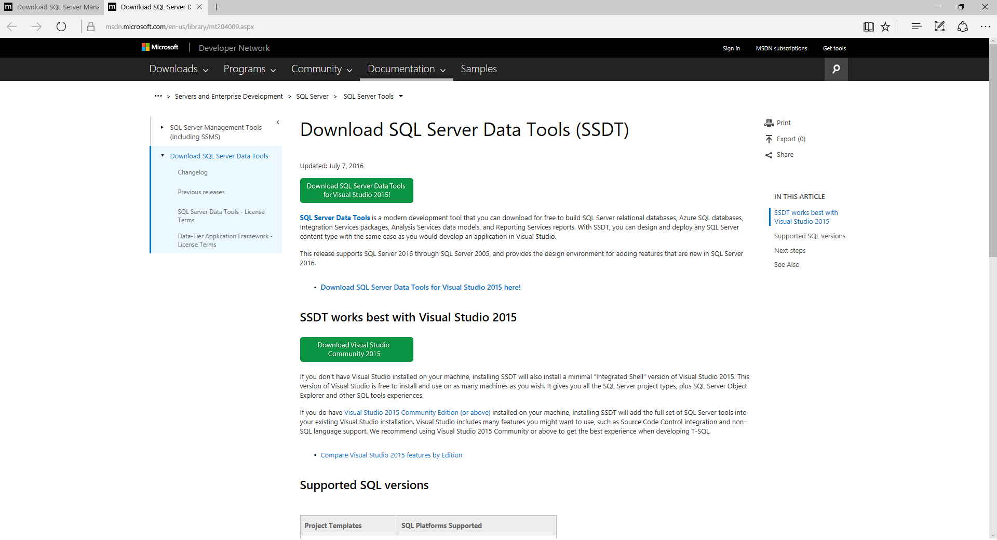
Task: Open a new browser tab
Action: tap(216, 7)
